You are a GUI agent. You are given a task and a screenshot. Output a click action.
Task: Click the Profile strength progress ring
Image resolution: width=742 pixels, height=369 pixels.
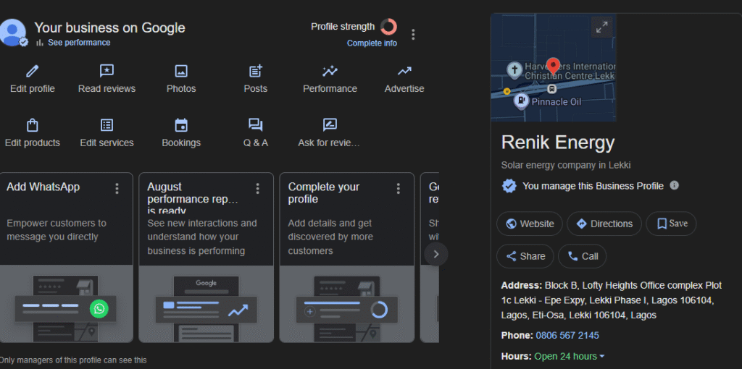388,27
